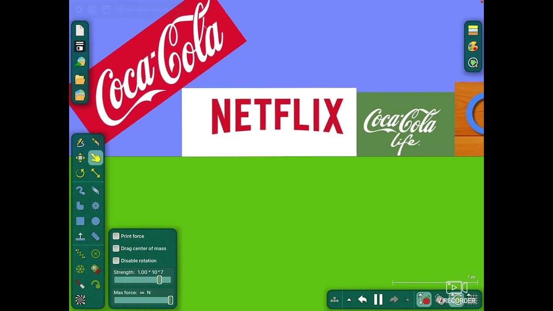Select the Circle tool

coord(95,221)
